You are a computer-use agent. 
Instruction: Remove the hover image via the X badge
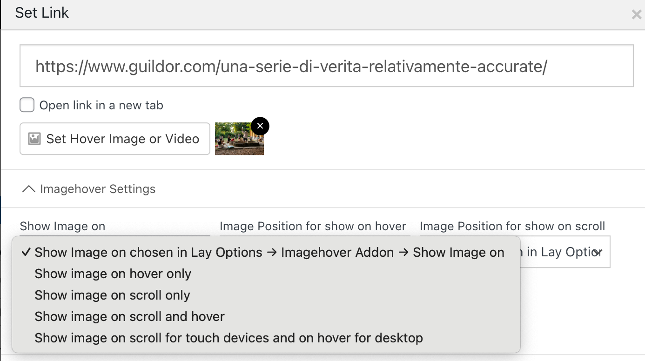260,126
